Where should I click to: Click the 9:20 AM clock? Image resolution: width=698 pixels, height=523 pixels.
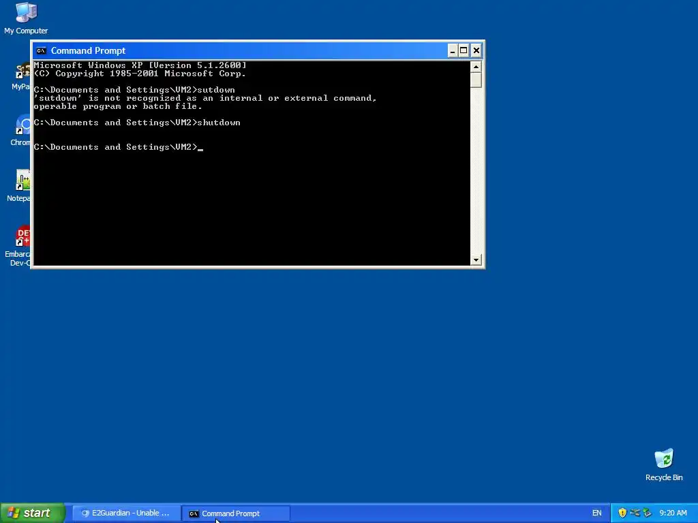(673, 513)
